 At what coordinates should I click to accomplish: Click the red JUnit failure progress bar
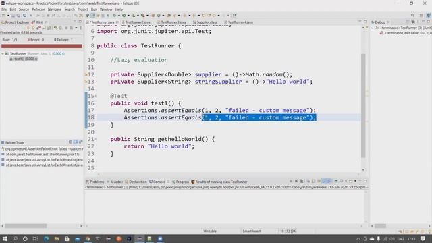click(42, 46)
